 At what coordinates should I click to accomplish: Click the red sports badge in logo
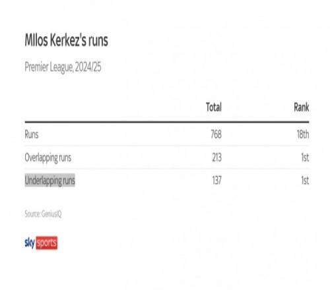[x=46, y=243]
